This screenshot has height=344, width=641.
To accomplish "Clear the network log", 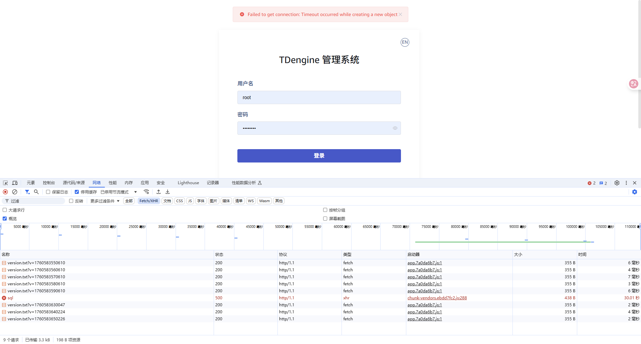I will (15, 192).
